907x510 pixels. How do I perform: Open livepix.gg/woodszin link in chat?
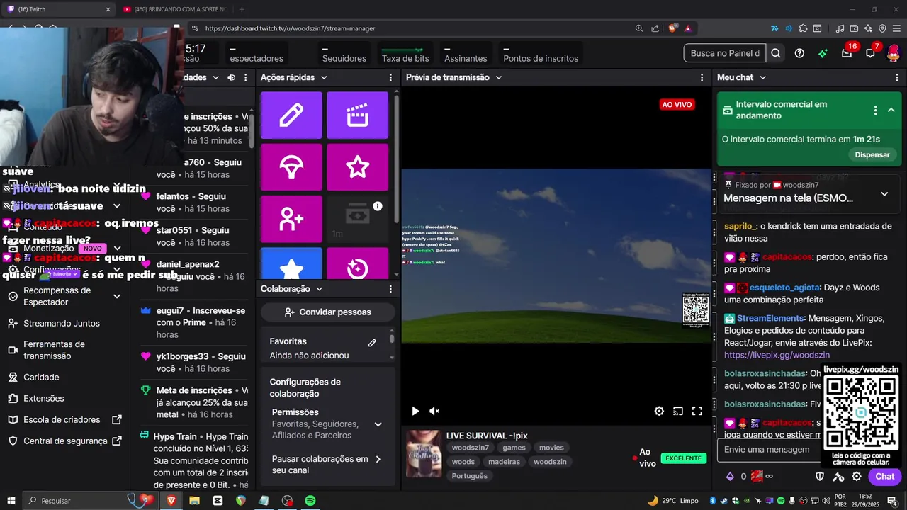click(777, 355)
